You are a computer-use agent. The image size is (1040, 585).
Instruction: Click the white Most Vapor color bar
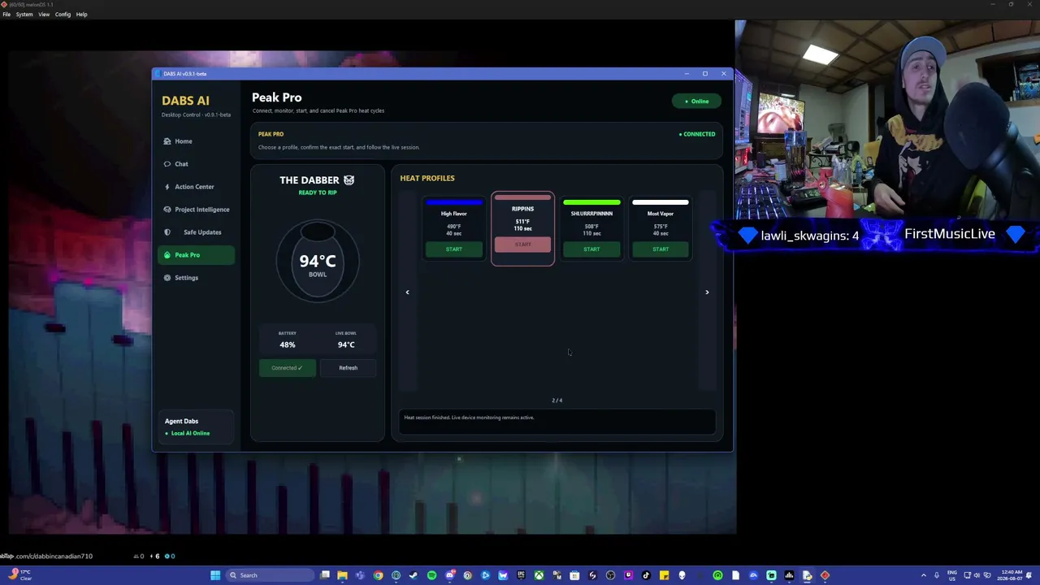(661, 202)
